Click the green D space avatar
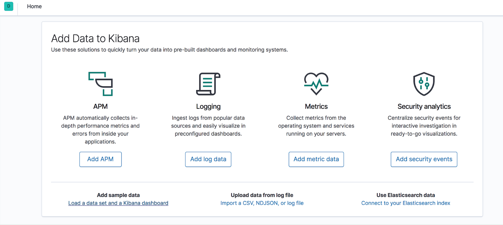 [x=9, y=6]
